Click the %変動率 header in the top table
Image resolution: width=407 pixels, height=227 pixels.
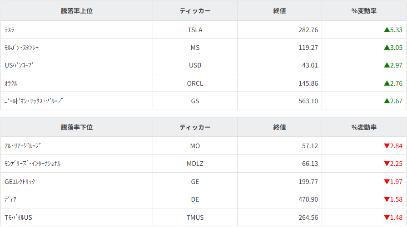[x=364, y=11]
